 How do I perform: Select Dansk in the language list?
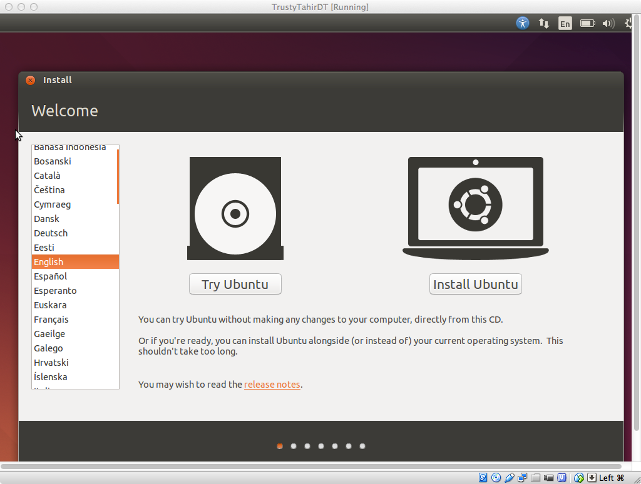tap(75, 219)
